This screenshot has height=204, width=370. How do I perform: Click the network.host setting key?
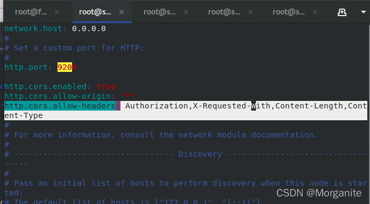(x=33, y=29)
